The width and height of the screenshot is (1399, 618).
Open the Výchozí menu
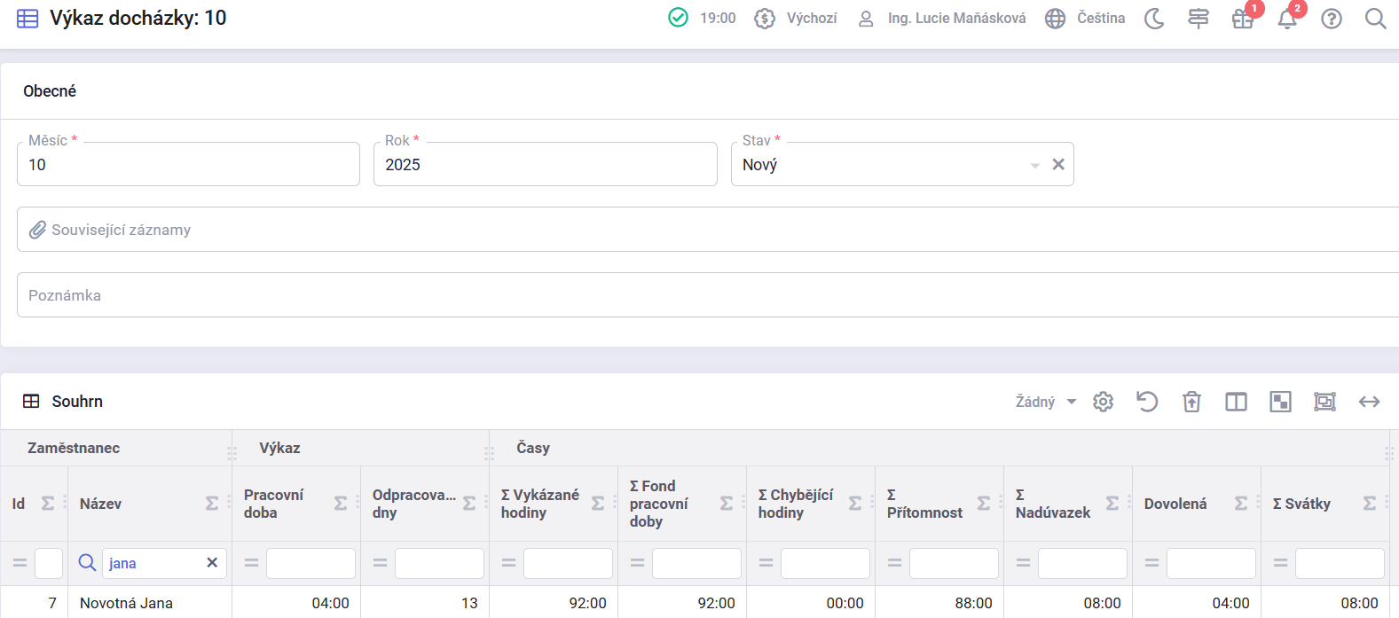[x=796, y=19]
